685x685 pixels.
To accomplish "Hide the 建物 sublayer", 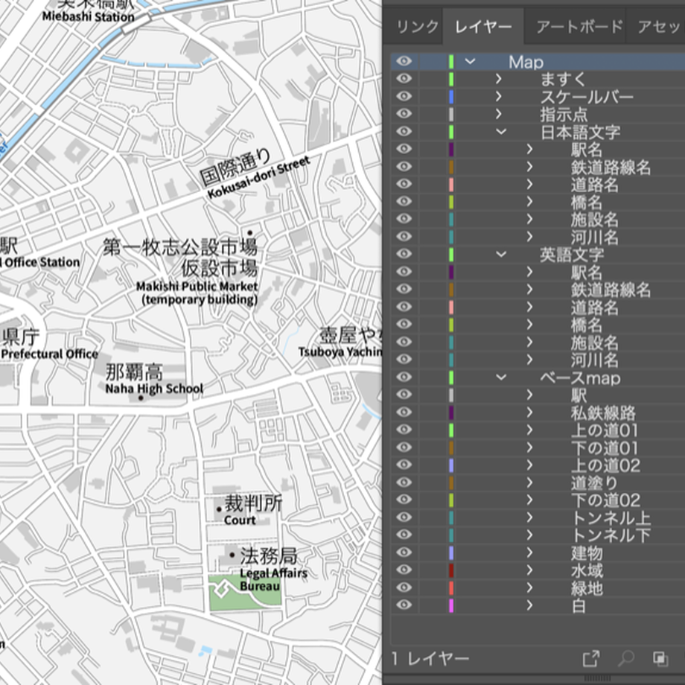I will tap(404, 552).
